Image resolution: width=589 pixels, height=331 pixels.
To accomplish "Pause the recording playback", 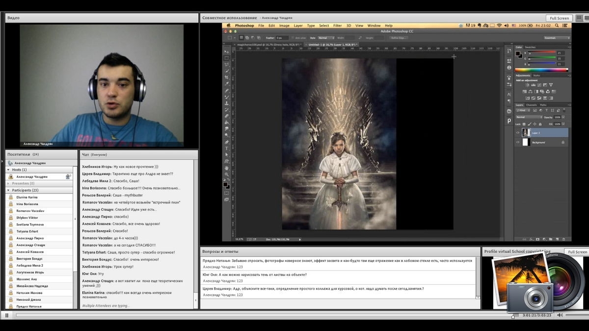I will (x=7, y=315).
